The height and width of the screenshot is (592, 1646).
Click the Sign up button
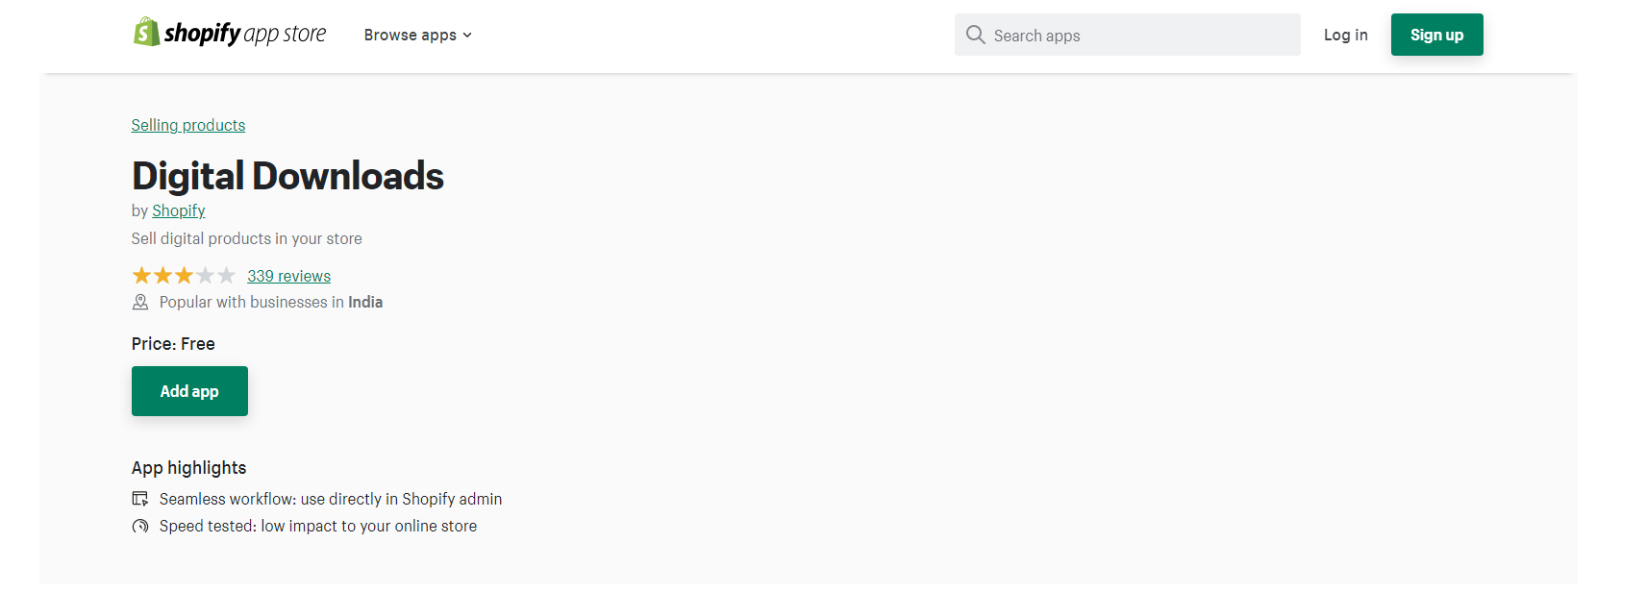(x=1436, y=35)
